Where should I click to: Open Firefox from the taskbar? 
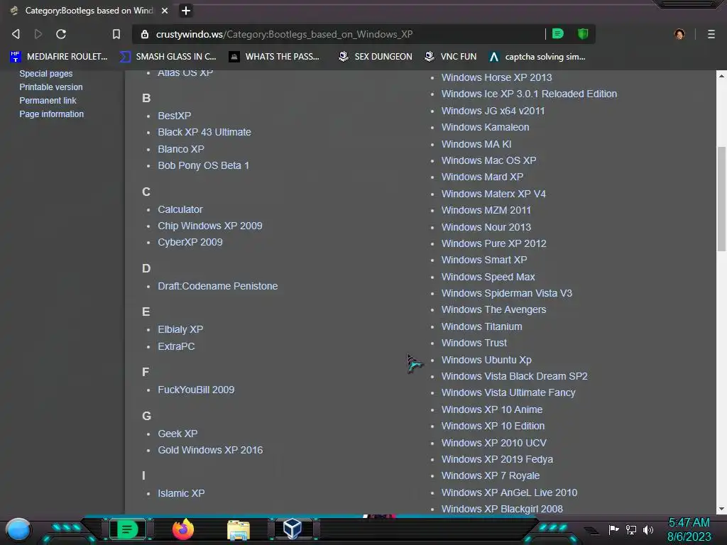pos(183,529)
